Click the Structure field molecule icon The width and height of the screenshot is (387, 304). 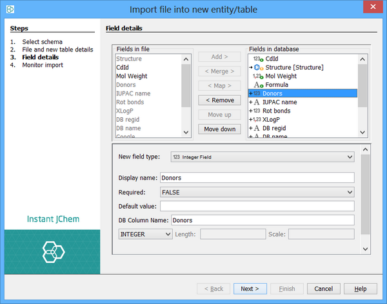click(257, 68)
